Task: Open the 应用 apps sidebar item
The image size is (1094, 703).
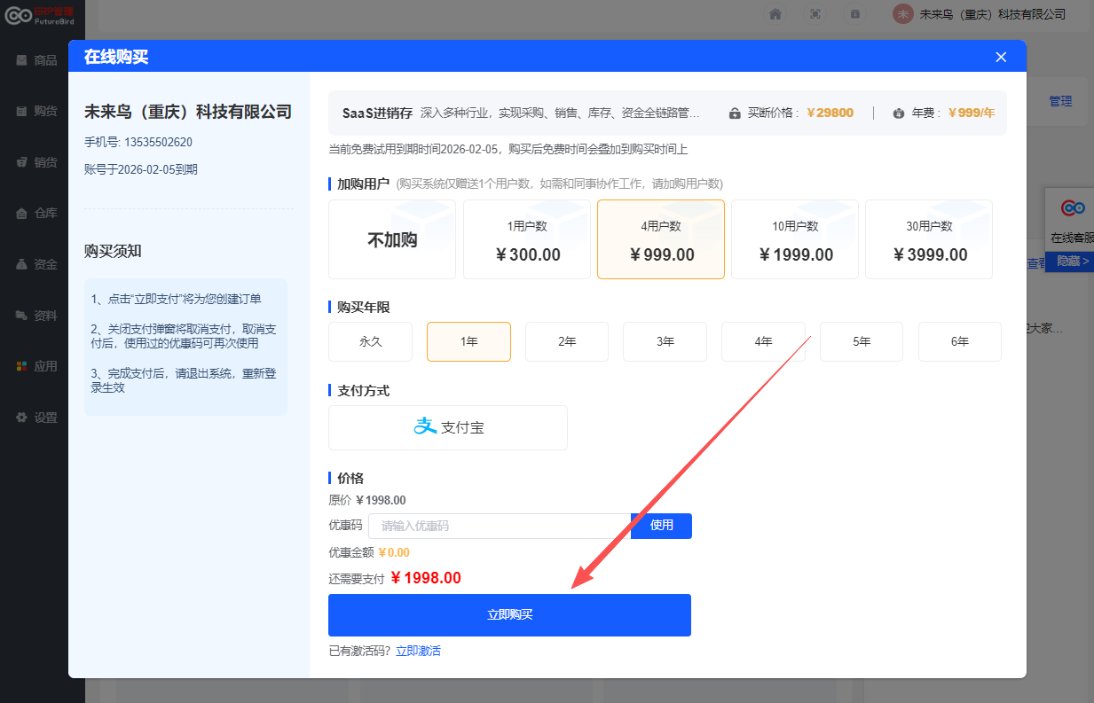Action: point(35,366)
